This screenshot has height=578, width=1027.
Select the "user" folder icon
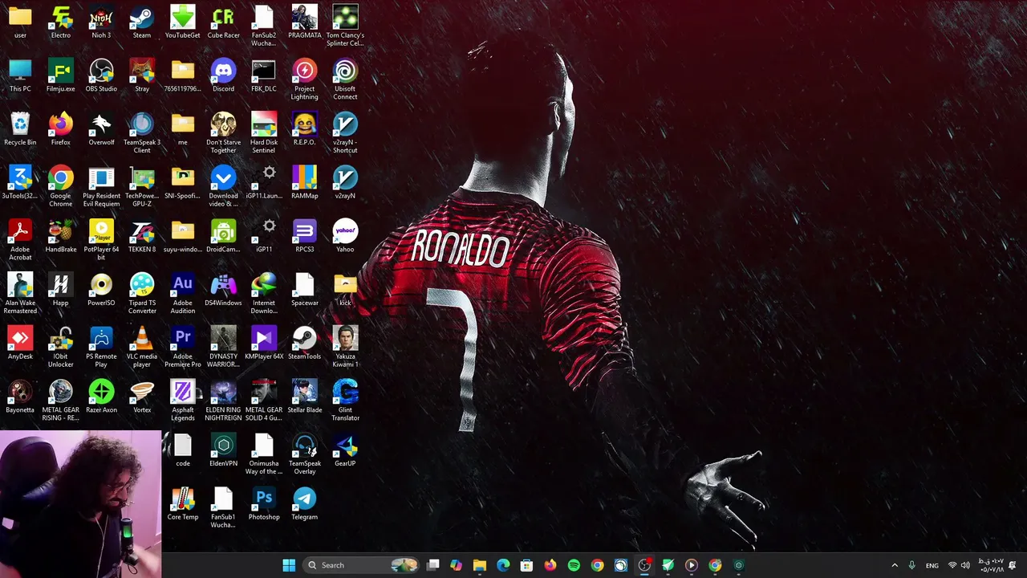point(20,22)
